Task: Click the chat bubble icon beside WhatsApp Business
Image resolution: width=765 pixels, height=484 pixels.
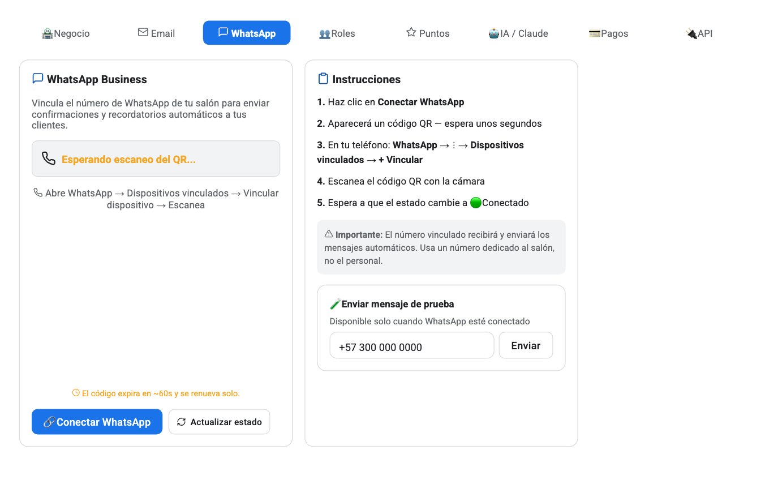Action: click(x=38, y=79)
